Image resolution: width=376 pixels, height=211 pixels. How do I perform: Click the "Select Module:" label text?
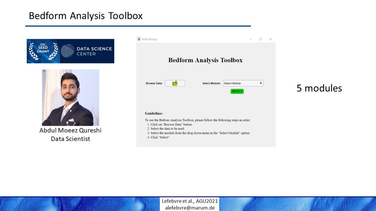pos(211,84)
